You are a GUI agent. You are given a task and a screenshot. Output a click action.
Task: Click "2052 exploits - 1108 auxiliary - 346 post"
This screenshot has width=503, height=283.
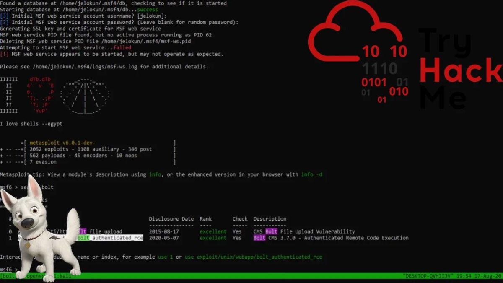coord(91,149)
